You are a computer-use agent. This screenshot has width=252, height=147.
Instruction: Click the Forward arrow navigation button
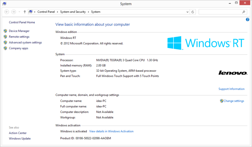coord(14,12)
